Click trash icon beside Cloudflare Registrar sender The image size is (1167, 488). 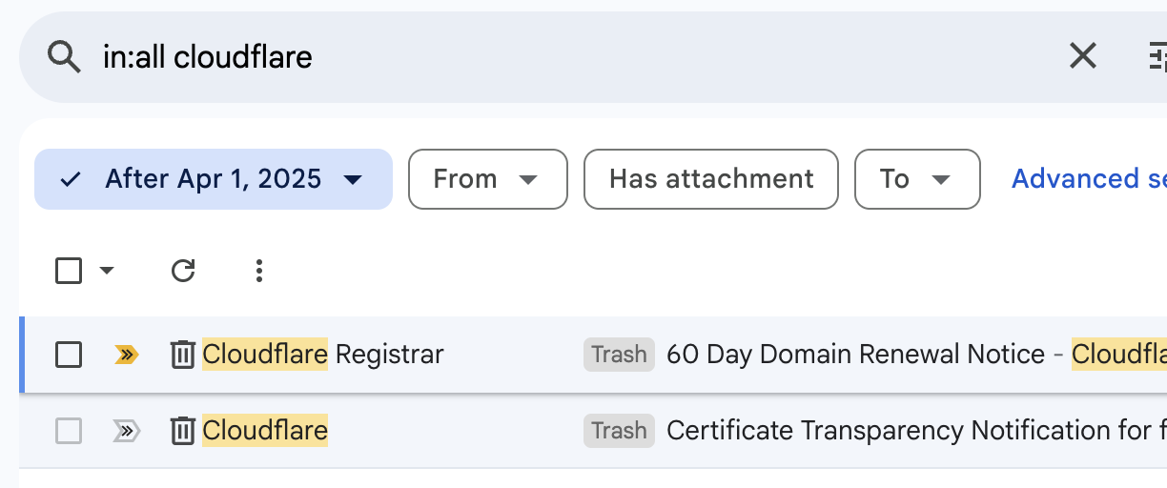click(182, 355)
